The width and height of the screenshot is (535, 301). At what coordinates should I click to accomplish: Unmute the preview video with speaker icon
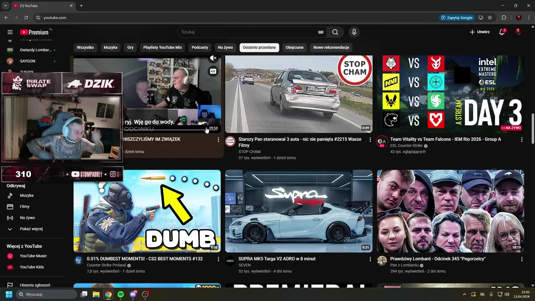point(213,58)
